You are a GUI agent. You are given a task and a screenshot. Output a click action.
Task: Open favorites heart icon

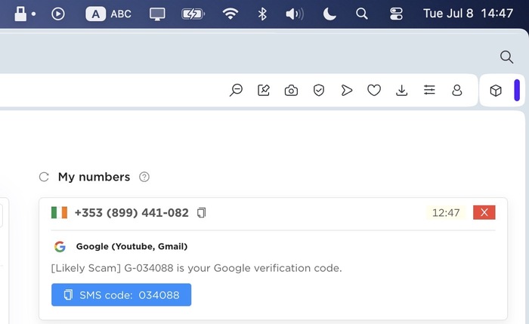click(374, 91)
